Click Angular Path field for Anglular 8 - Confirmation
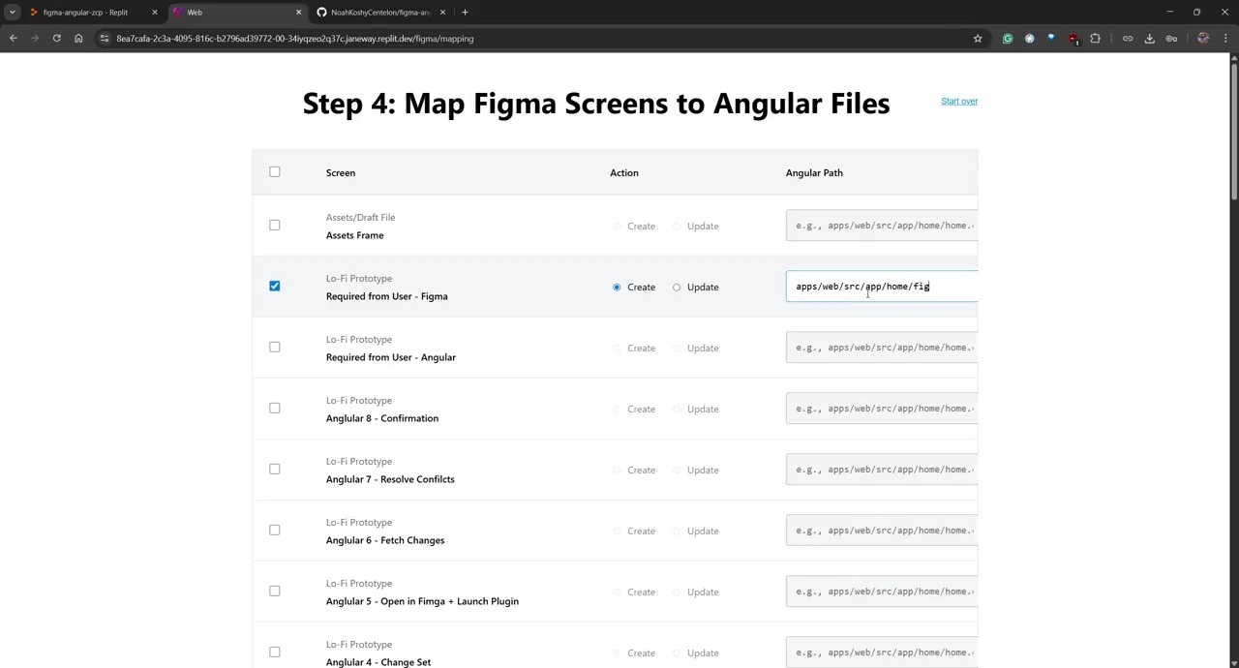This screenshot has width=1239, height=668. tap(882, 409)
